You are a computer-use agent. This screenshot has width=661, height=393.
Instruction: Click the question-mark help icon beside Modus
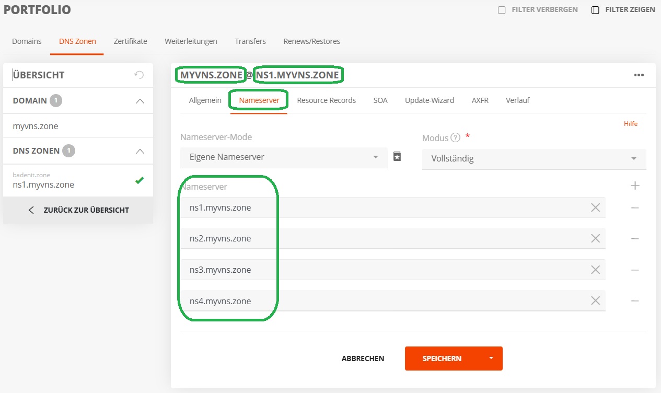(455, 138)
